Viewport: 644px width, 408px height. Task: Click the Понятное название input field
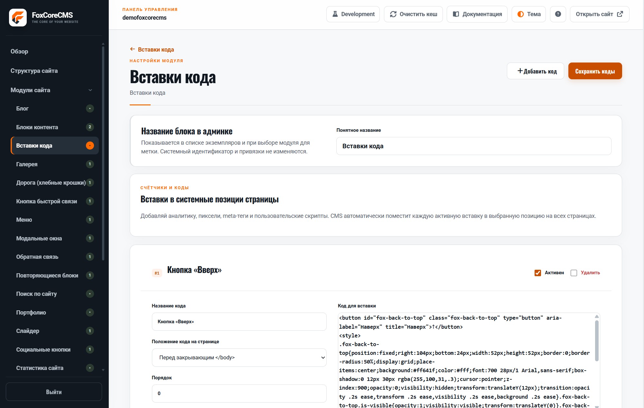point(474,146)
